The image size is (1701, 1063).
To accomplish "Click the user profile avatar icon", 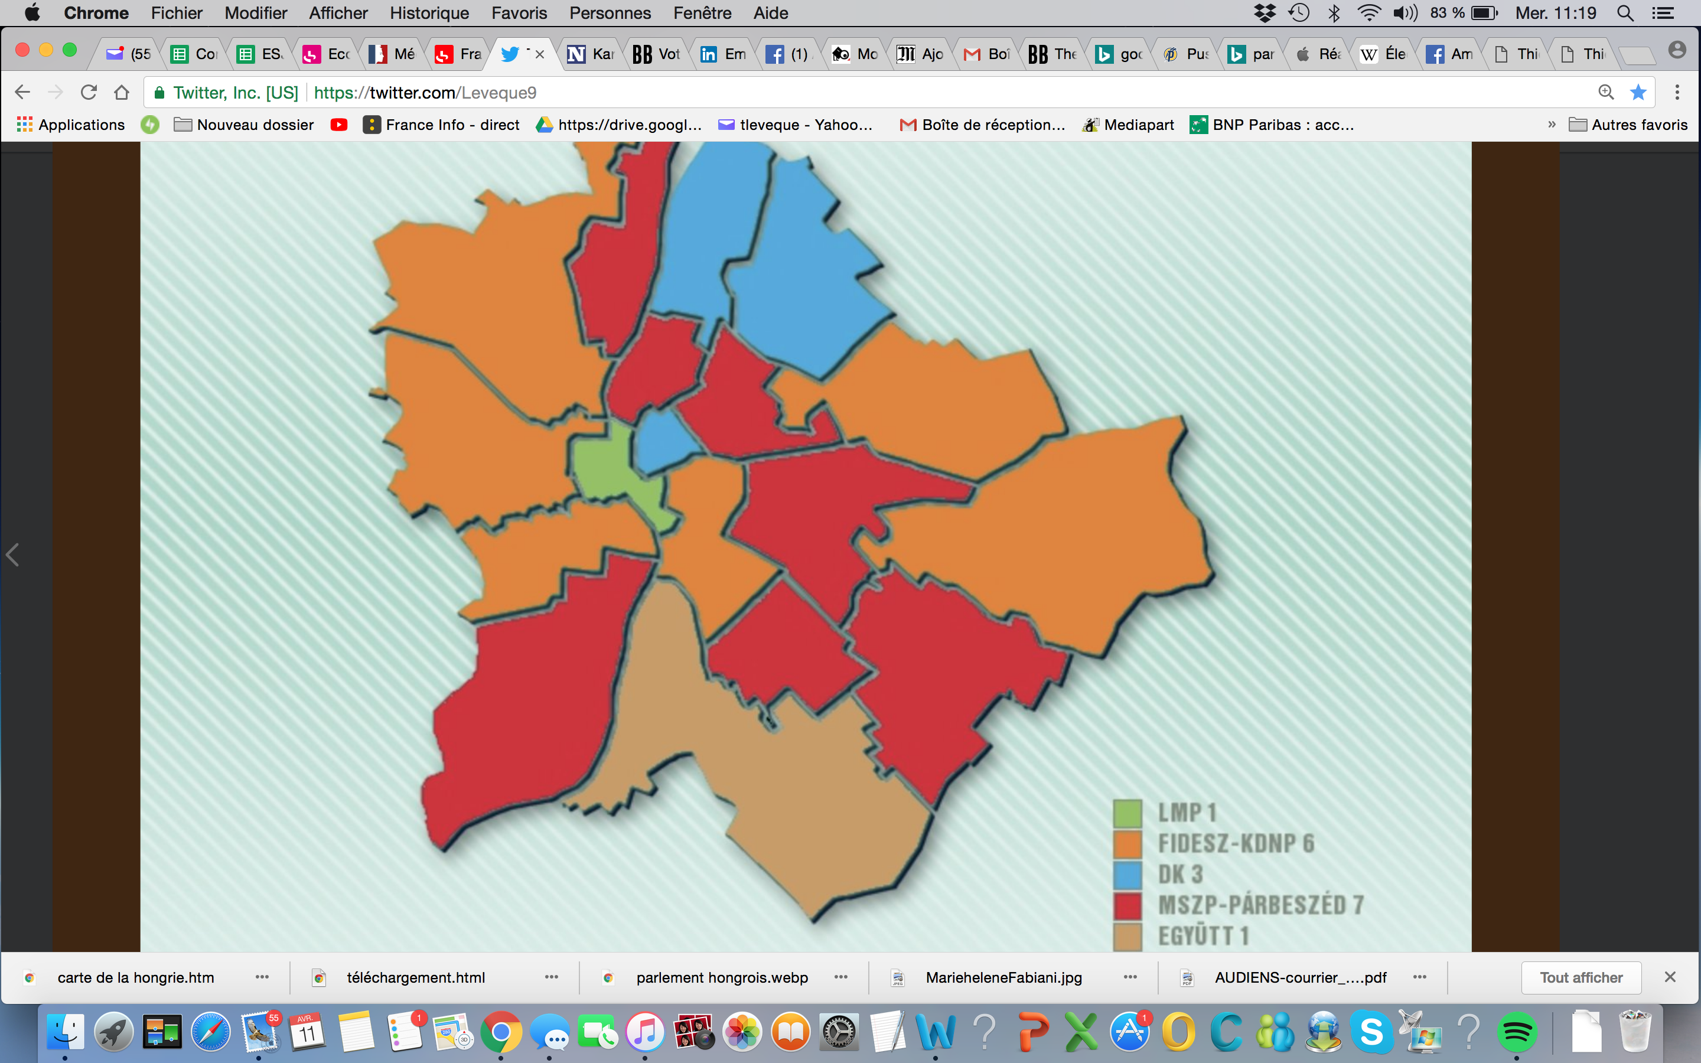I will pyautogui.click(x=1677, y=51).
